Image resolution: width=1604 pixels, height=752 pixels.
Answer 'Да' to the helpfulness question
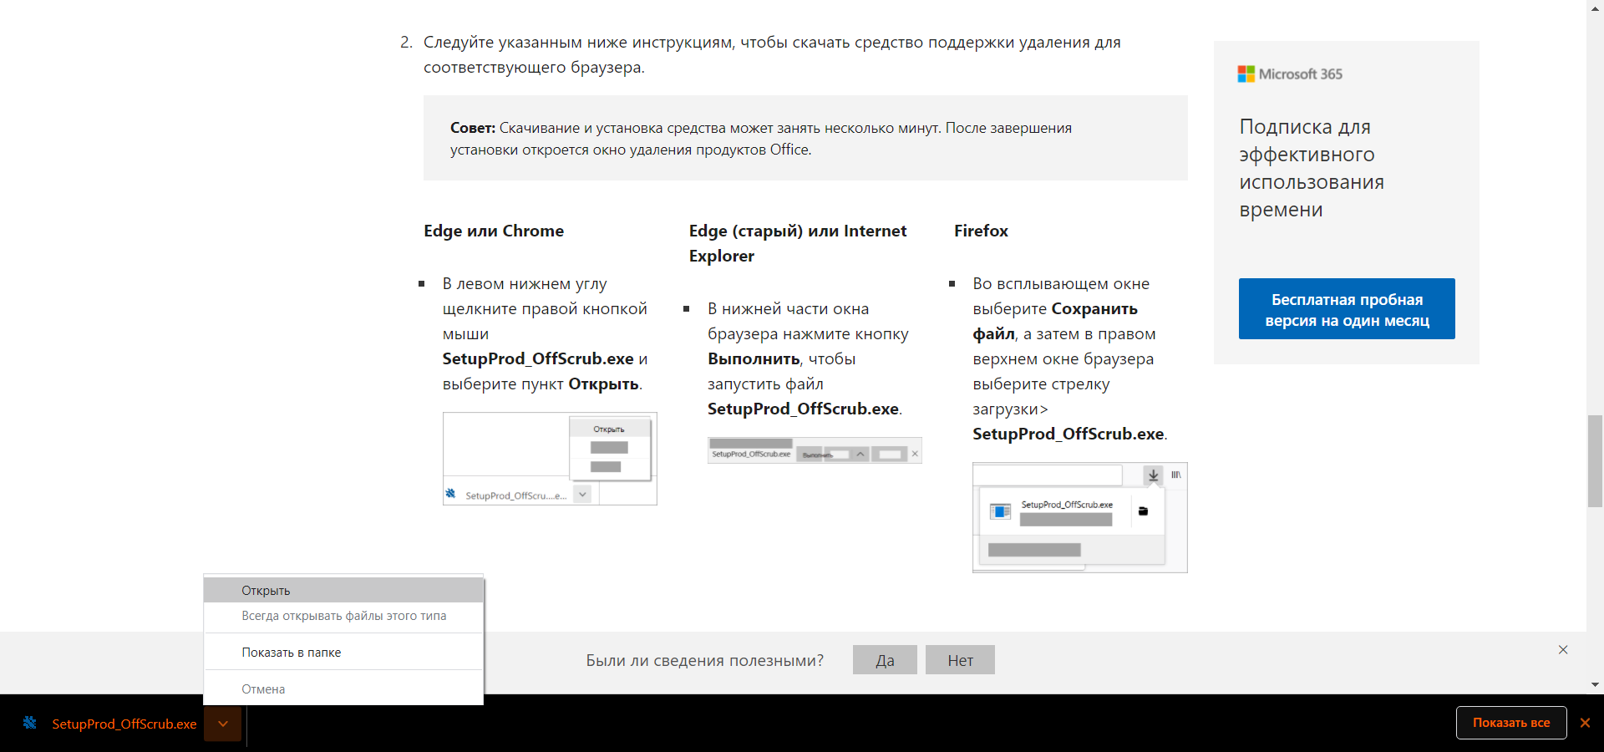(x=885, y=660)
